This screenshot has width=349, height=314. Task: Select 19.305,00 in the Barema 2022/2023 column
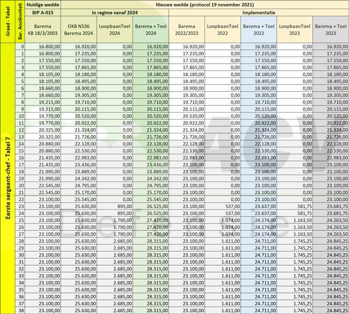click(x=187, y=95)
